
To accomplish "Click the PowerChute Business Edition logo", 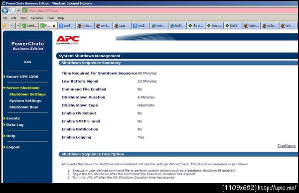I will click(27, 46).
